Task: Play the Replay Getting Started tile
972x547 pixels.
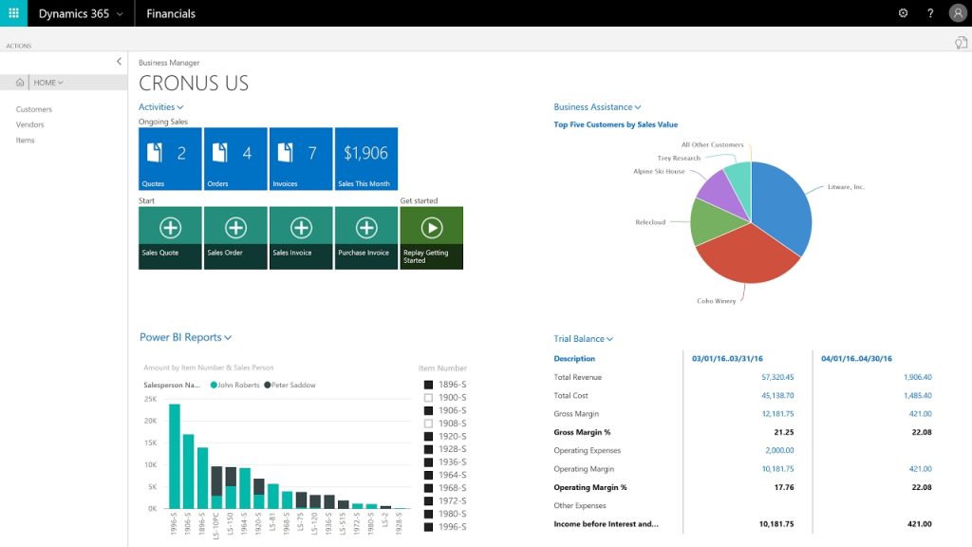Action: [x=432, y=238]
